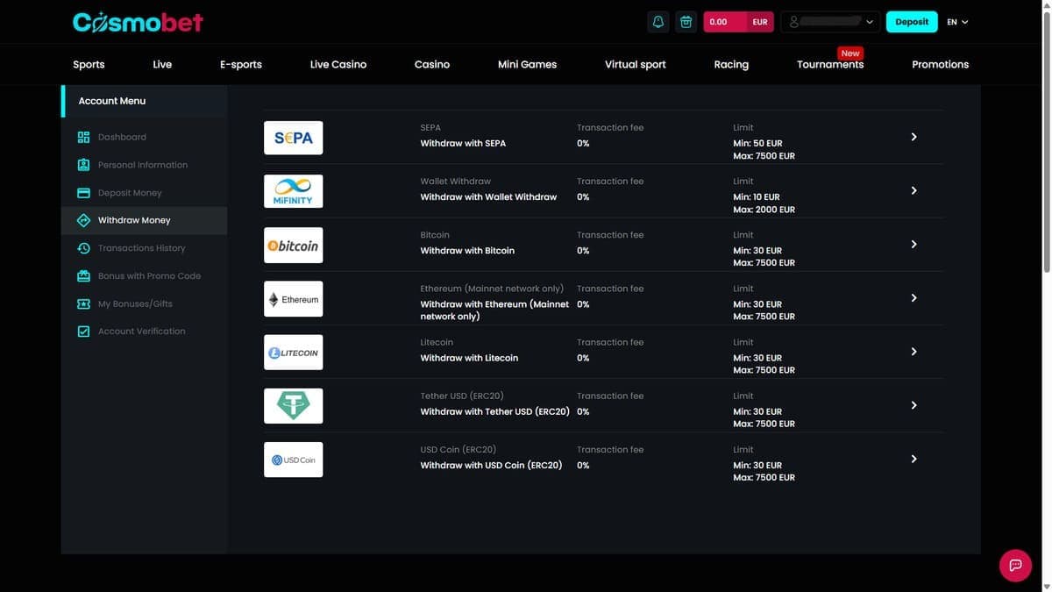Open the Sports menu
Image resolution: width=1052 pixels, height=592 pixels.
click(89, 64)
